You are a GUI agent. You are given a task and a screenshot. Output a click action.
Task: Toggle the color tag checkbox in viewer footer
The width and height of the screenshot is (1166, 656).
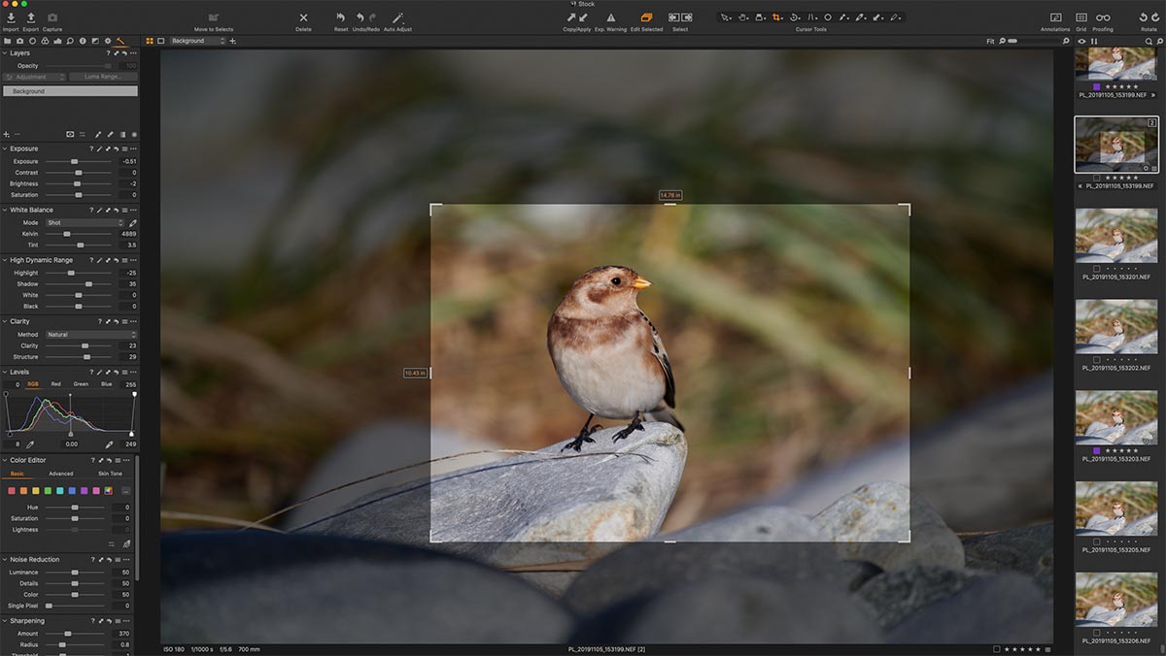tap(997, 648)
